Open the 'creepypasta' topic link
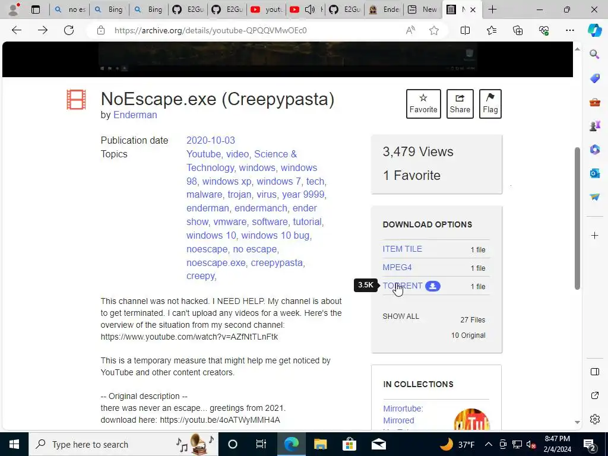The width and height of the screenshot is (608, 456). click(277, 263)
